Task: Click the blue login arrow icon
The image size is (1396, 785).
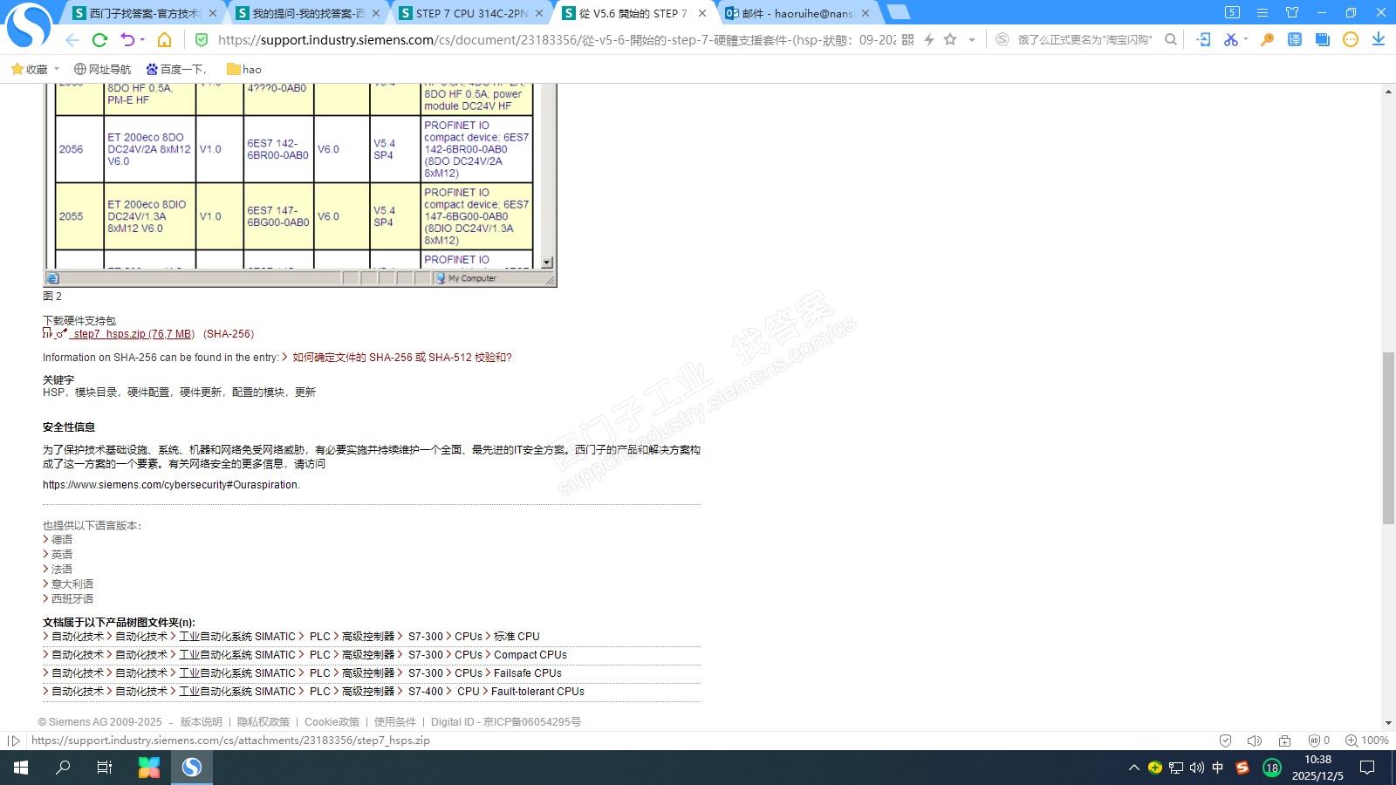Action: pos(1203,39)
